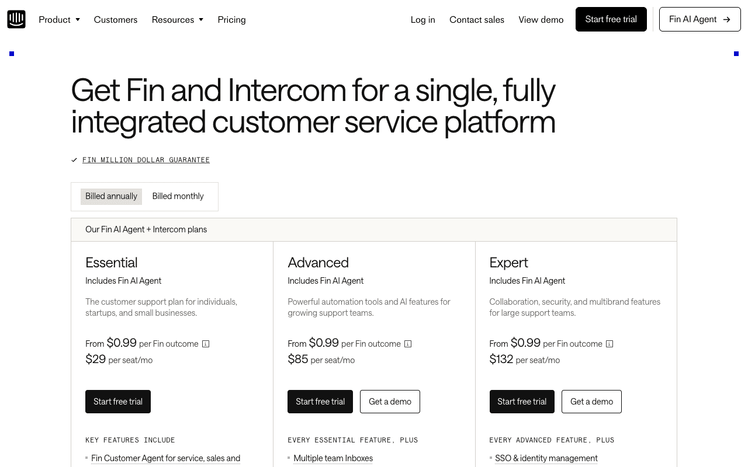Open info icon beside Advanced Fin outcome price
Image resolution: width=748 pixels, height=467 pixels.
click(x=408, y=344)
